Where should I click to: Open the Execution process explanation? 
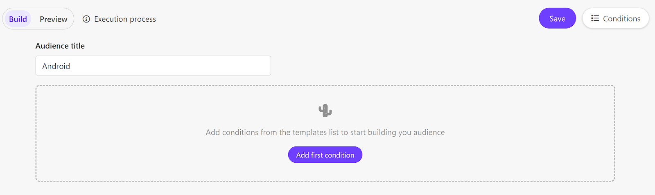tap(119, 19)
